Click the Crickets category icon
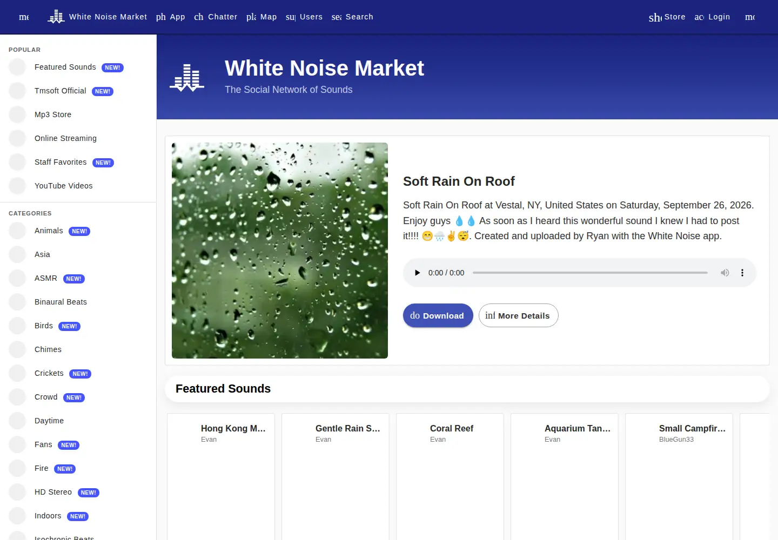This screenshot has height=540, width=778. tap(17, 373)
